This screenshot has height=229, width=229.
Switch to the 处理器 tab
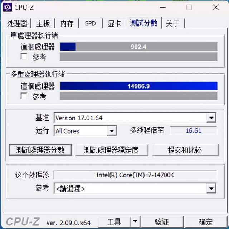tap(17, 23)
